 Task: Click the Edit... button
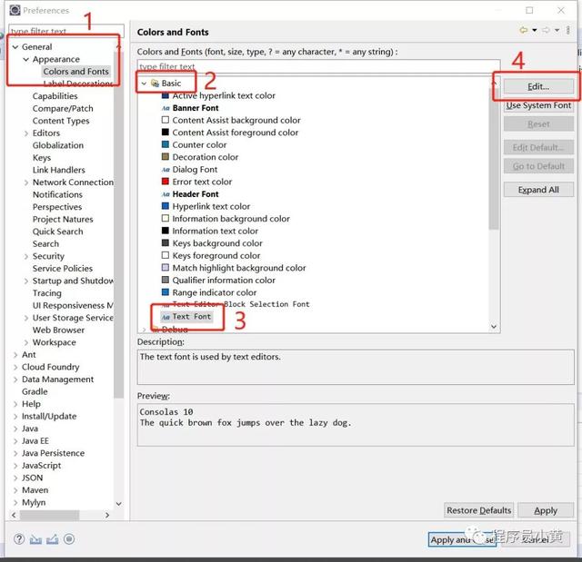[x=538, y=86]
